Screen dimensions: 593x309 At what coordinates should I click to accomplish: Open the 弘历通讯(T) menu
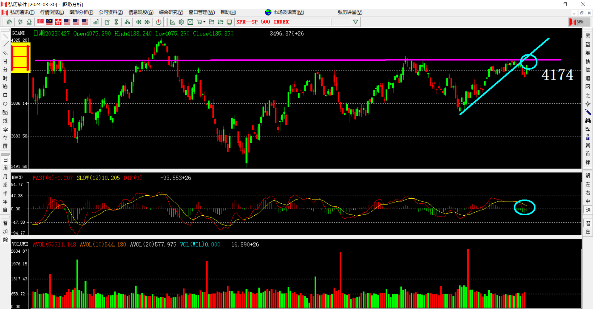coord(22,12)
